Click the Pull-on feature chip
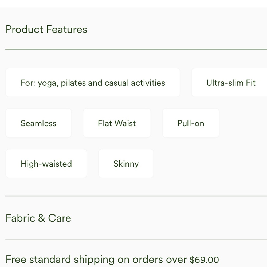This screenshot has height=267, width=267. tap(191, 123)
